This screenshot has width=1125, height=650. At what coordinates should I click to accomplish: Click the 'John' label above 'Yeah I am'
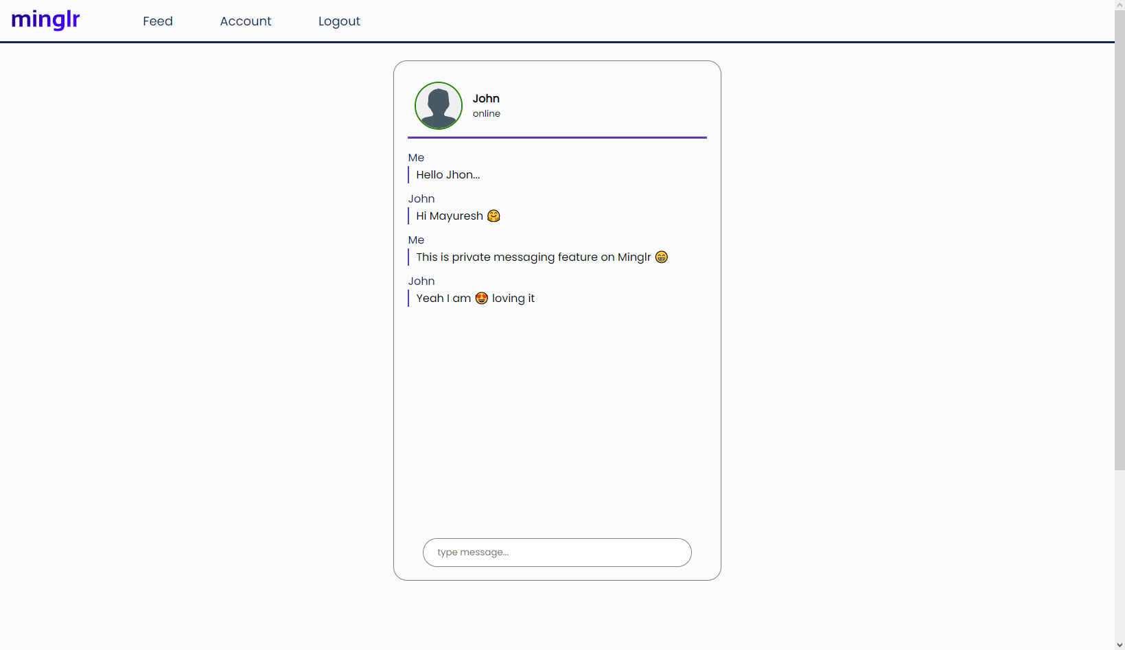point(421,281)
